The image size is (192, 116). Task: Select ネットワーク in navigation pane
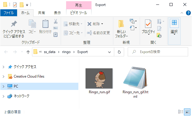(x=22, y=96)
